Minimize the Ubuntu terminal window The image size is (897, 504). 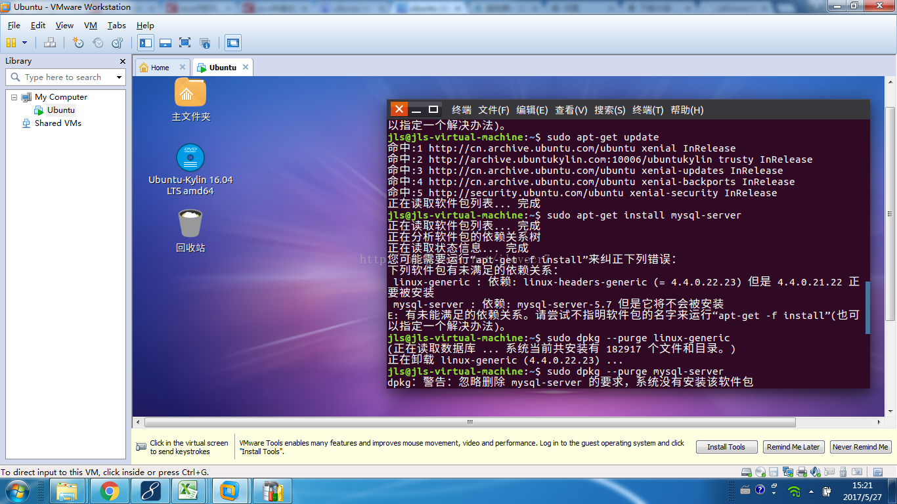point(416,110)
